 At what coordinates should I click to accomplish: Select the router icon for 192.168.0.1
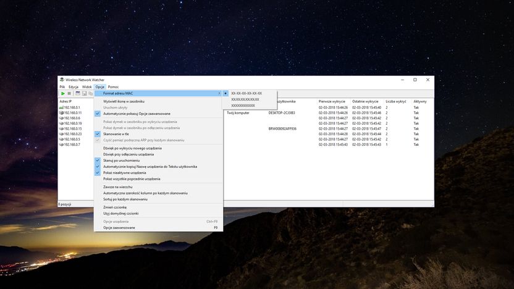click(x=61, y=107)
